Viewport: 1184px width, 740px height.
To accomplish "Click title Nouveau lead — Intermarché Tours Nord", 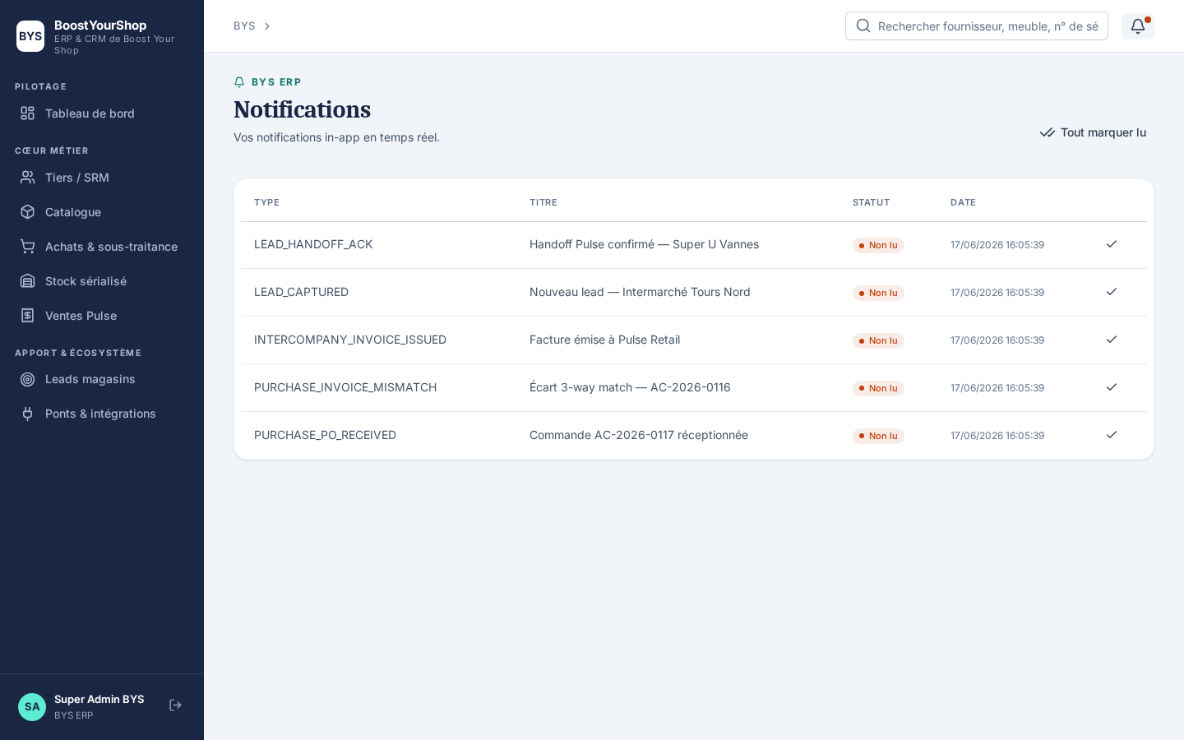I will (x=640, y=292).
